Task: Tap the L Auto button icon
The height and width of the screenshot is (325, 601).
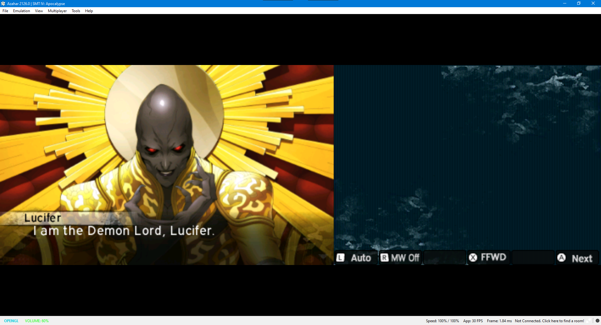Action: point(356,258)
